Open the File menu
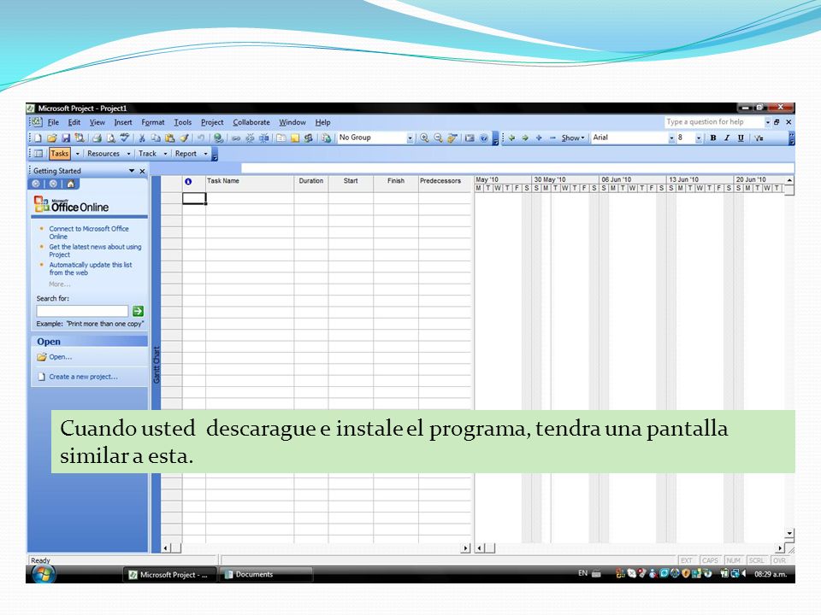Image resolution: width=821 pixels, height=615 pixels. click(53, 122)
